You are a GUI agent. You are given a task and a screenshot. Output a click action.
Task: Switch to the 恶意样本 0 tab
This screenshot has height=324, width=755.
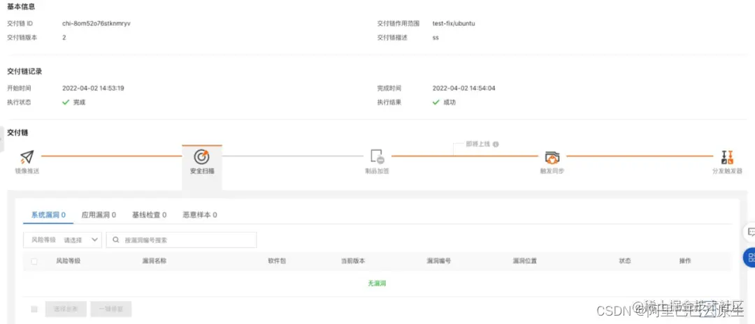pyautogui.click(x=200, y=215)
